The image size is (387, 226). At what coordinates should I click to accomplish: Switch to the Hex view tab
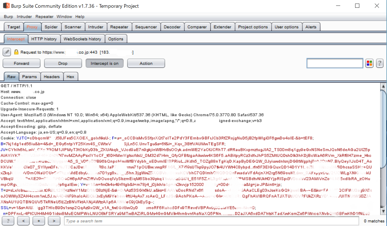point(71,77)
